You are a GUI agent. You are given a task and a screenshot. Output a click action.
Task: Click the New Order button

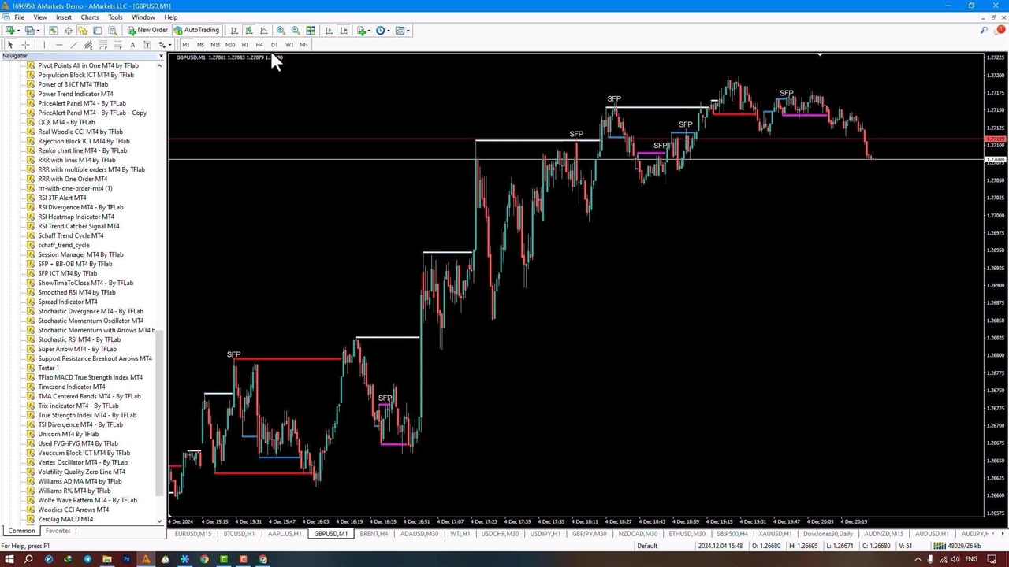click(147, 31)
